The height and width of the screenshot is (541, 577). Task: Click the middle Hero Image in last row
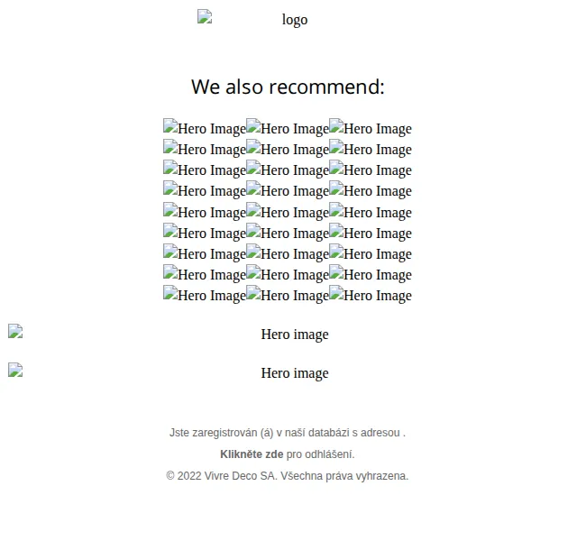[287, 295]
